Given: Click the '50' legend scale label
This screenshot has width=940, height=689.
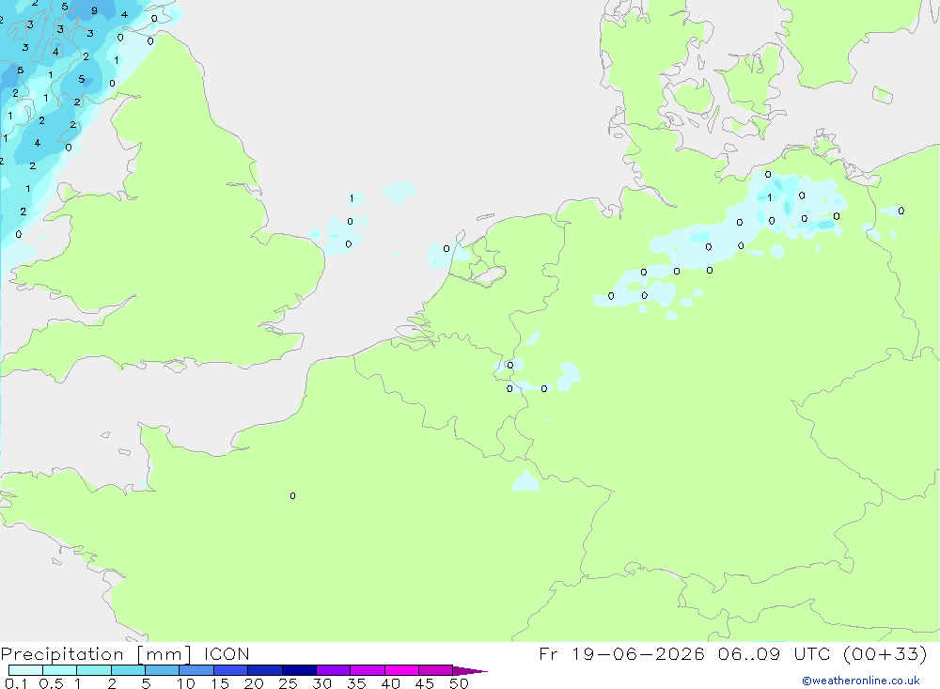Looking at the screenshot, I should click(459, 683).
